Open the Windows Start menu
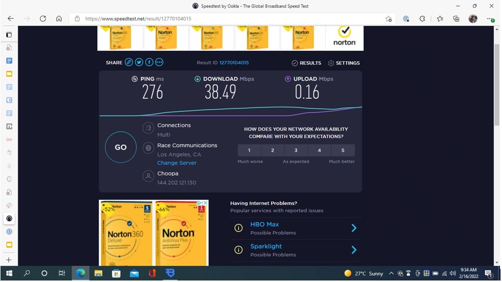This screenshot has height=282, width=502. click(9, 274)
